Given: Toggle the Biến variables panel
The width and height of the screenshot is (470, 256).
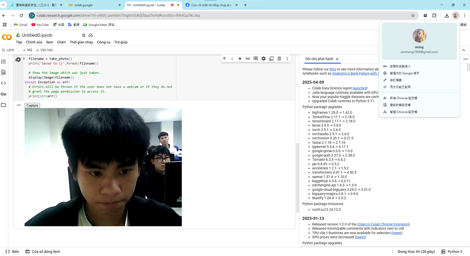Looking at the screenshot, I should [12, 252].
